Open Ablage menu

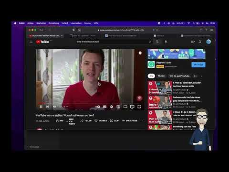(31, 23)
